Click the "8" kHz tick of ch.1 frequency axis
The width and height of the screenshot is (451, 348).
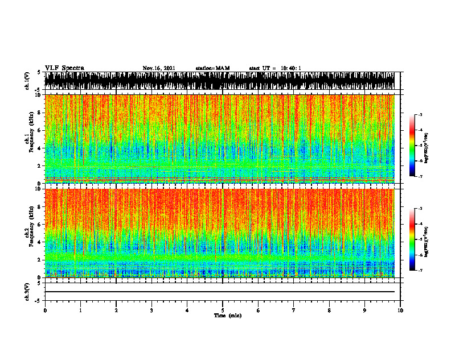click(39, 113)
